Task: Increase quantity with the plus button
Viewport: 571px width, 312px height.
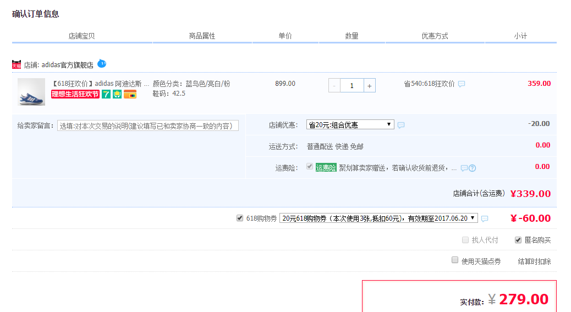Action: coord(370,86)
